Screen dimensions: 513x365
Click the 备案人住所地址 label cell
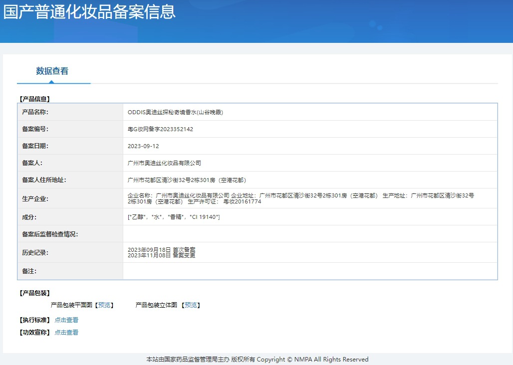click(70, 180)
